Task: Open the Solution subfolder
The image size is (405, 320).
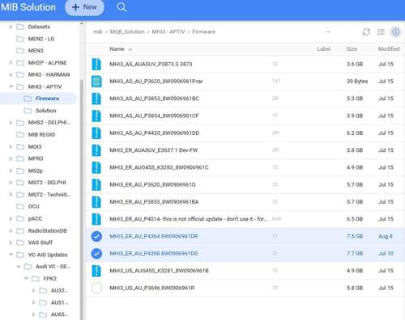Action: click(x=46, y=111)
